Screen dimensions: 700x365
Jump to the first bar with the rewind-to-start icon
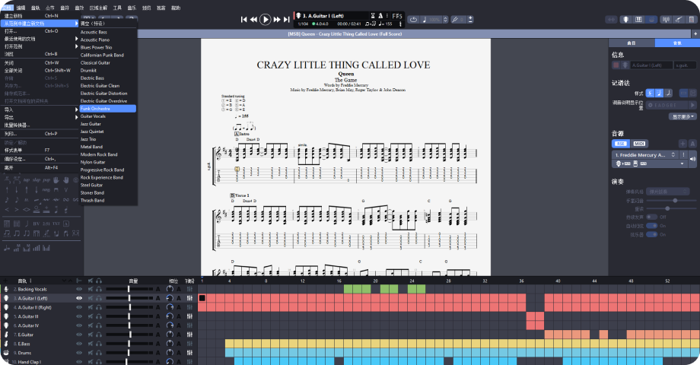243,19
